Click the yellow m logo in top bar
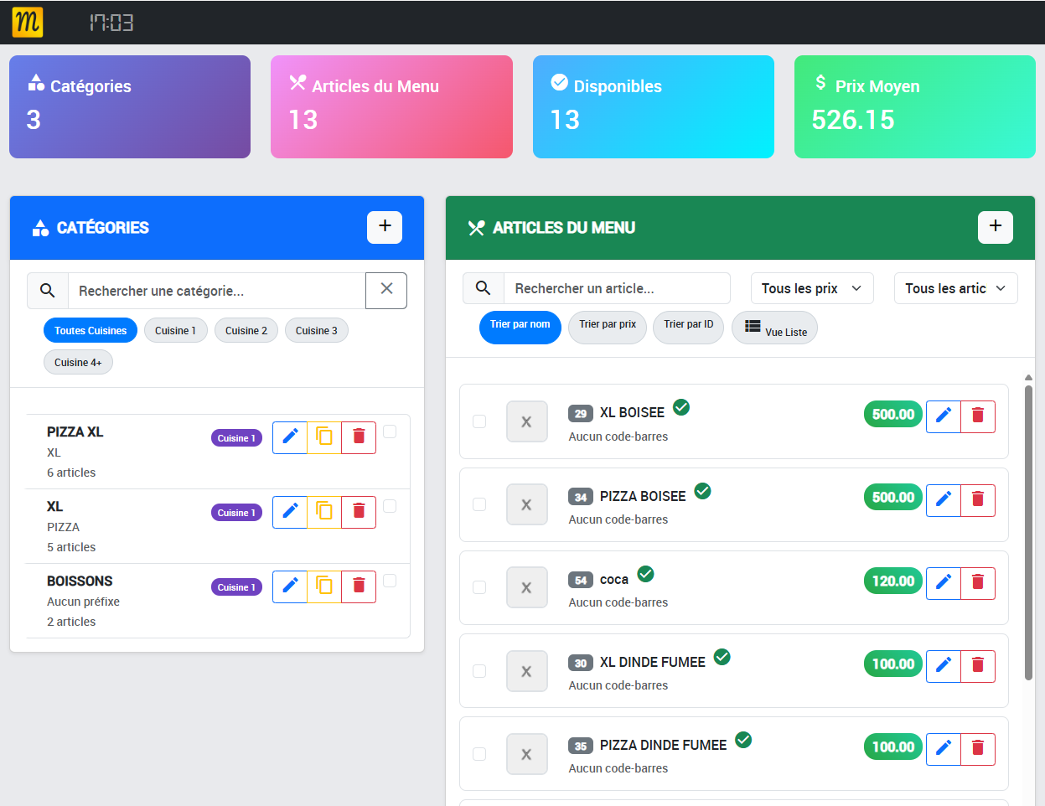 [26, 22]
